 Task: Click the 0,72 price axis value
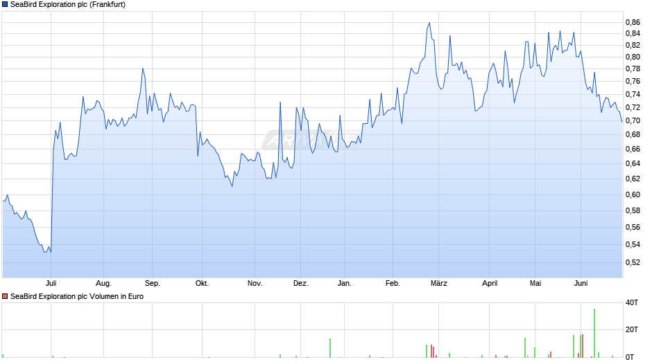coord(633,107)
